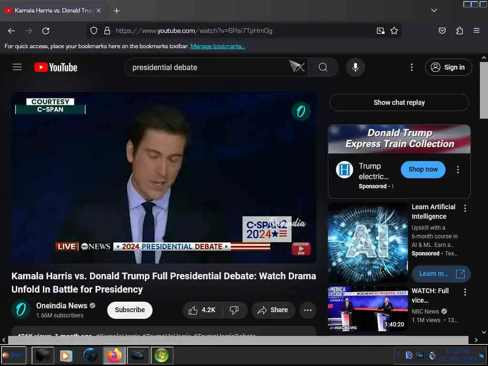Click Show chat replay button
The height and width of the screenshot is (366, 488).
(399, 102)
